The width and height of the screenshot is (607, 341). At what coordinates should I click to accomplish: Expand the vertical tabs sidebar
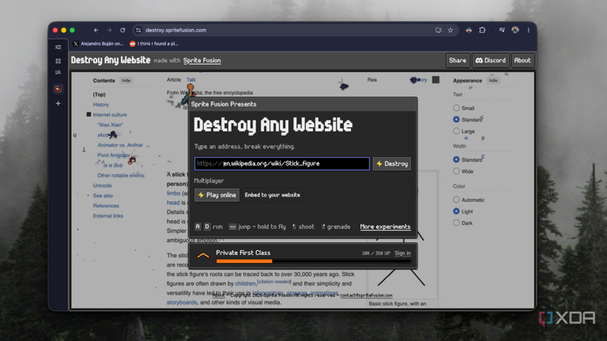coord(58,47)
